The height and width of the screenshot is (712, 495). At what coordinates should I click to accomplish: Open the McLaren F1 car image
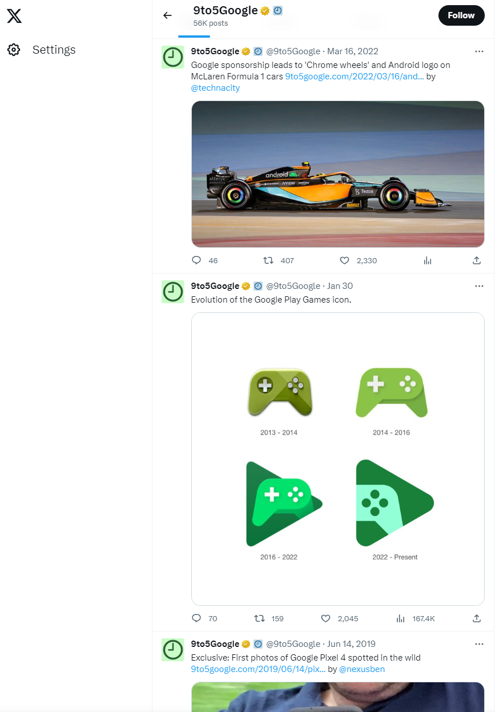(337, 174)
